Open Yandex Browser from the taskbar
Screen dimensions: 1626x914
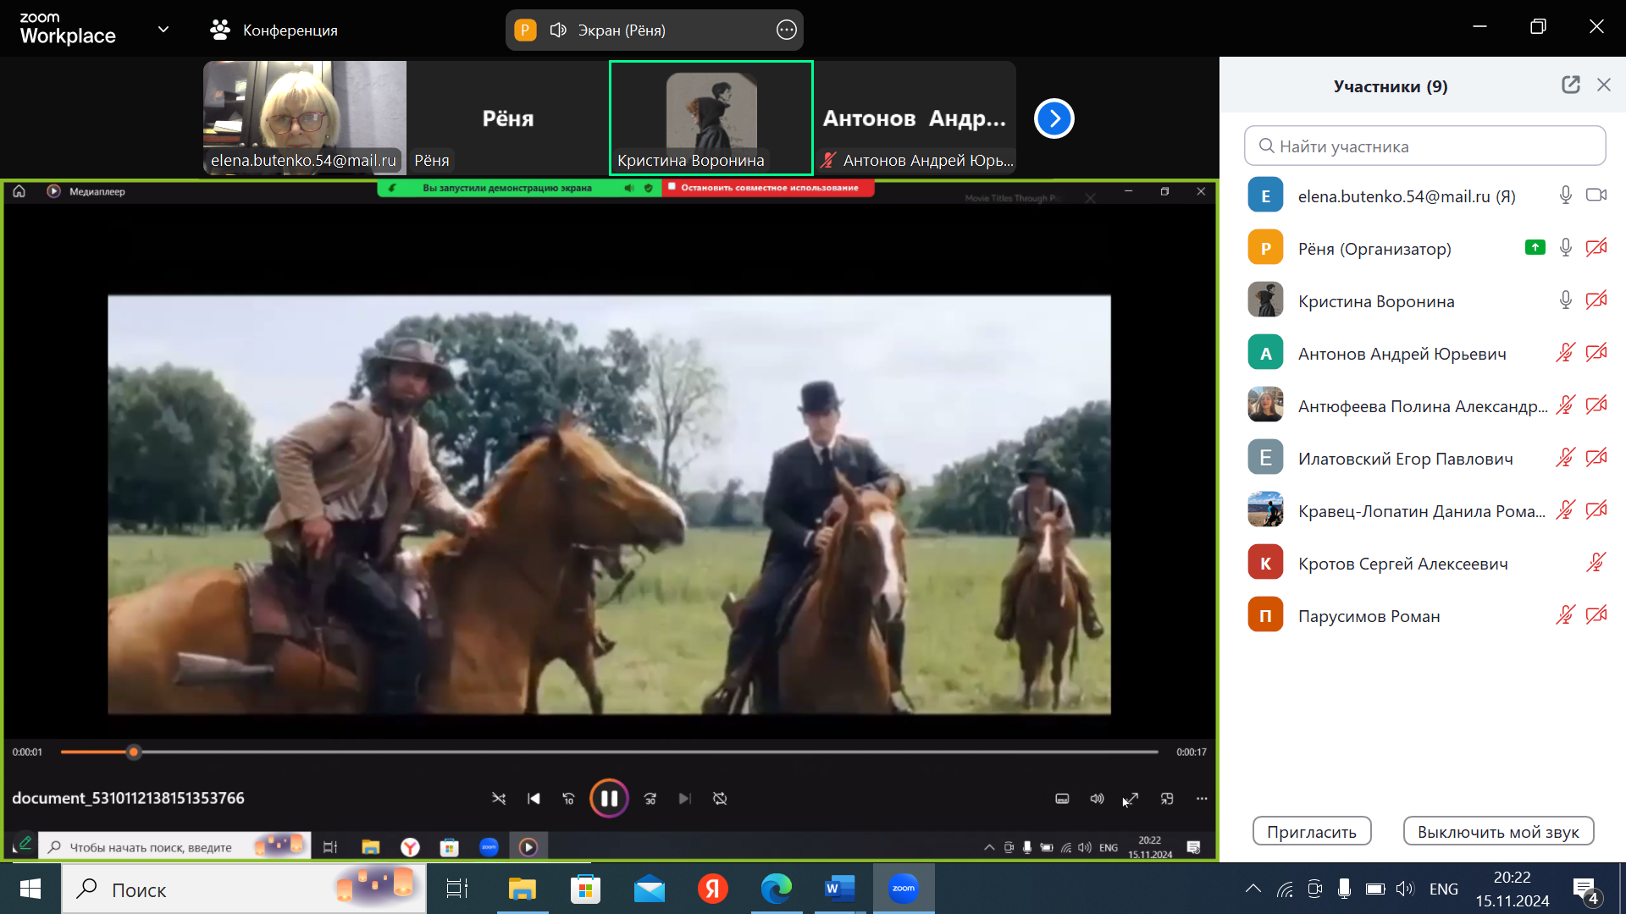(x=713, y=889)
